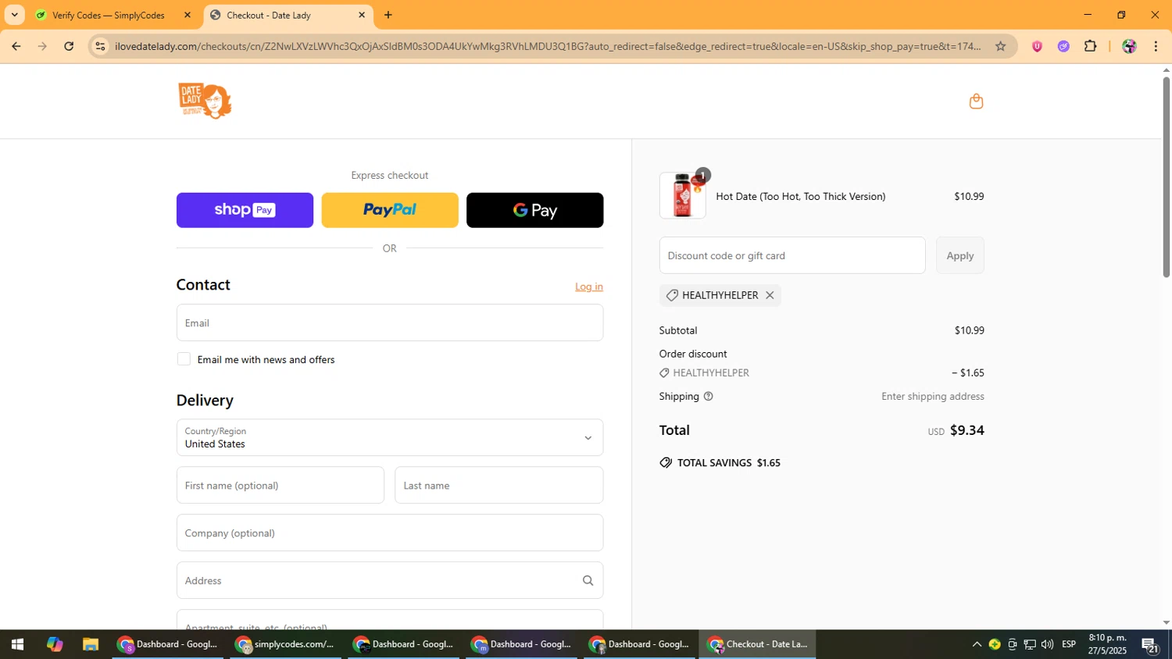Toggle Email me with news and offers
1172x659 pixels.
(x=184, y=359)
